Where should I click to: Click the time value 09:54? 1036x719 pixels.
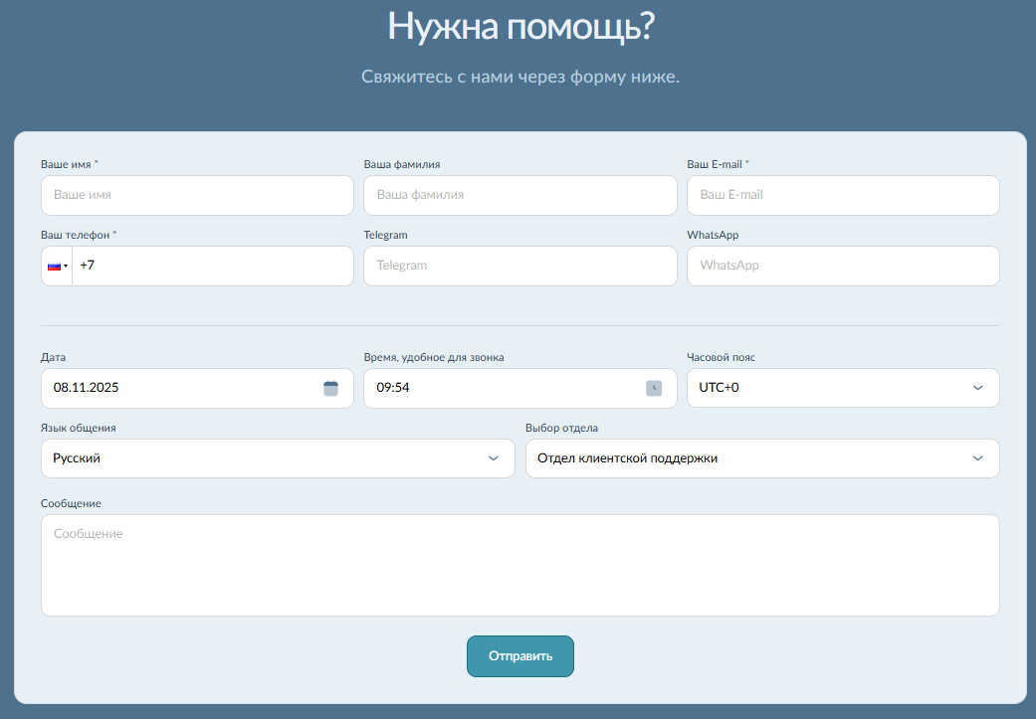coord(393,388)
